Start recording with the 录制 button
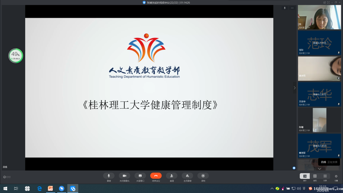This screenshot has width=343, height=193. point(203,176)
